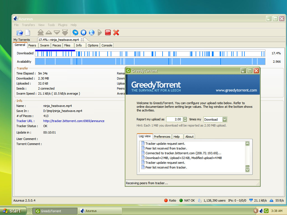Select the Options tab

click(x=93, y=45)
